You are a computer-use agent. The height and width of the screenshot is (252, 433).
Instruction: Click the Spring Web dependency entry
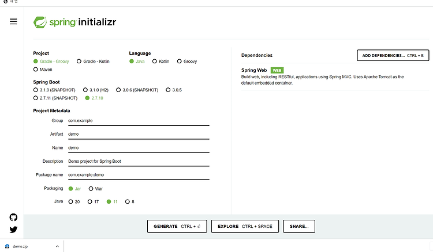click(335, 77)
